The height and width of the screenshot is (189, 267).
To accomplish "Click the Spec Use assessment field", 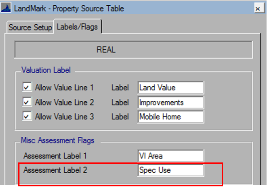I will click(170, 170).
